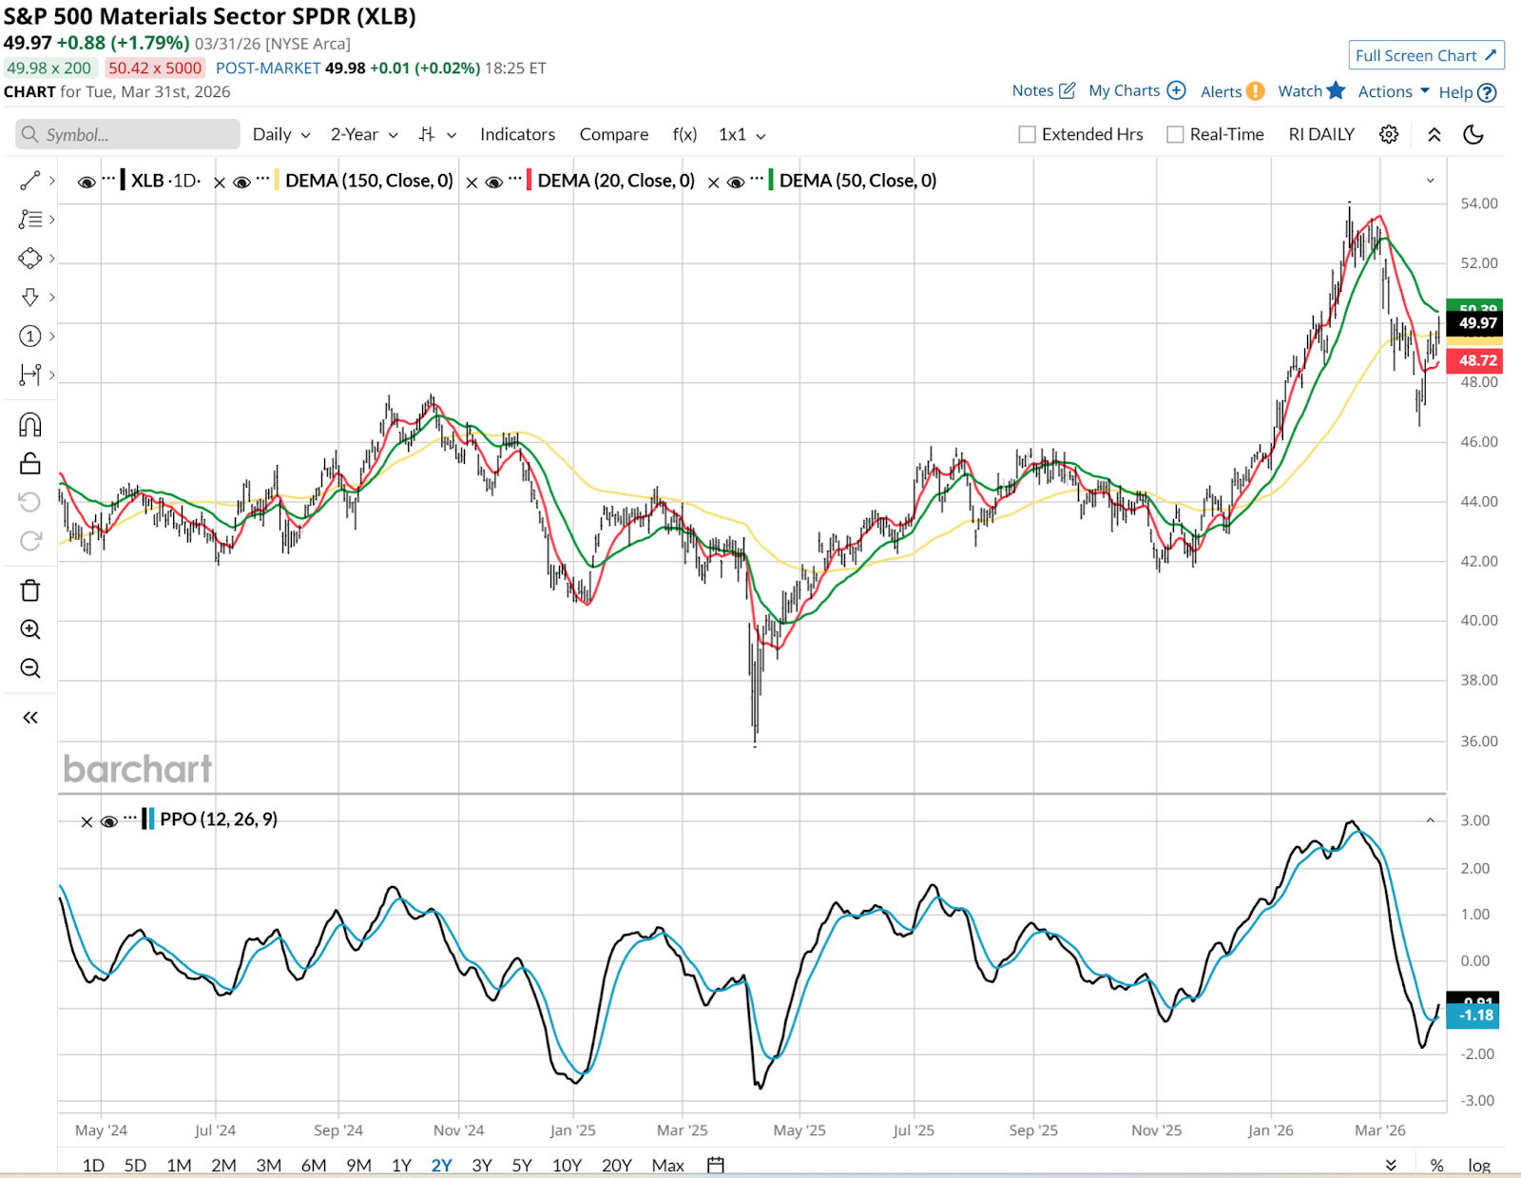Image resolution: width=1521 pixels, height=1178 pixels.
Task: Click the zoom out magnifier icon
Action: tap(30, 668)
